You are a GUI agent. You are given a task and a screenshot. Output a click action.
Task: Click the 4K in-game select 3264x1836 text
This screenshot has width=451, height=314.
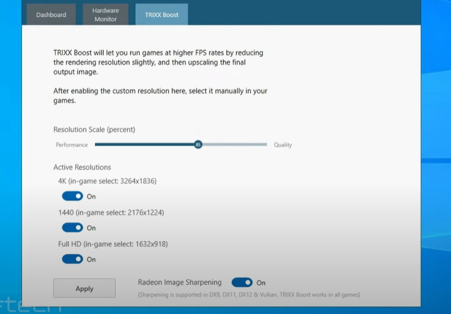107,181
